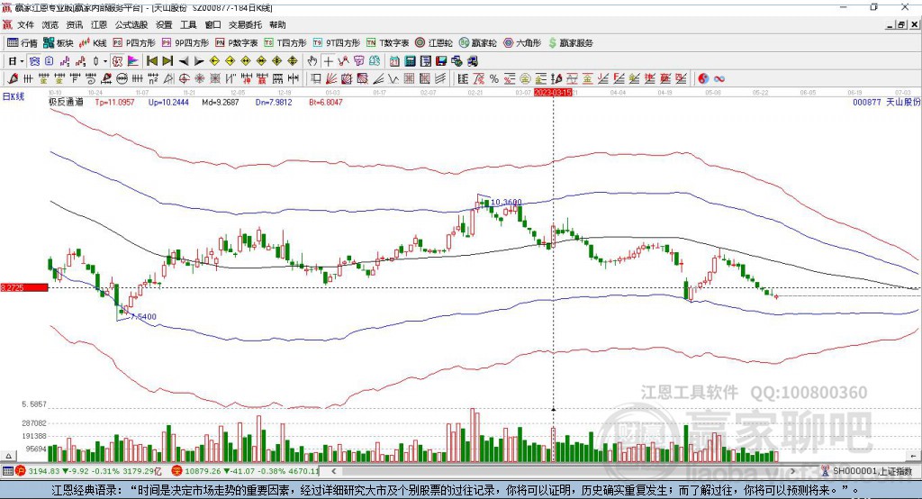Select the hand pan tool
The width and height of the screenshot is (922, 499).
click(x=312, y=61)
